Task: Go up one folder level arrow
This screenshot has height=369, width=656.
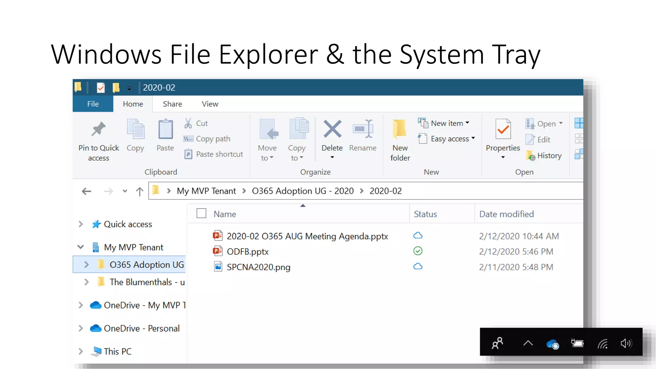Action: (139, 191)
